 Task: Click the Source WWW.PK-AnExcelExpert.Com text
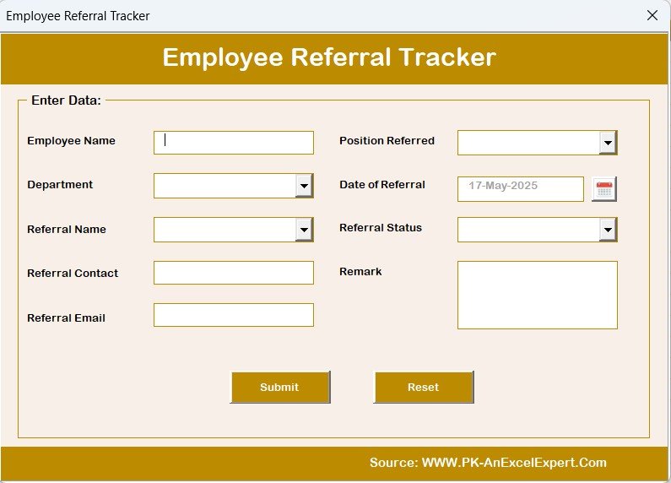pos(489,463)
